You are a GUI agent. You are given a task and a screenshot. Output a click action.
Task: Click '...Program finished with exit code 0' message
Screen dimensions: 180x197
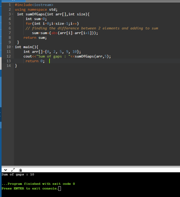pyautogui.click(x=38, y=184)
